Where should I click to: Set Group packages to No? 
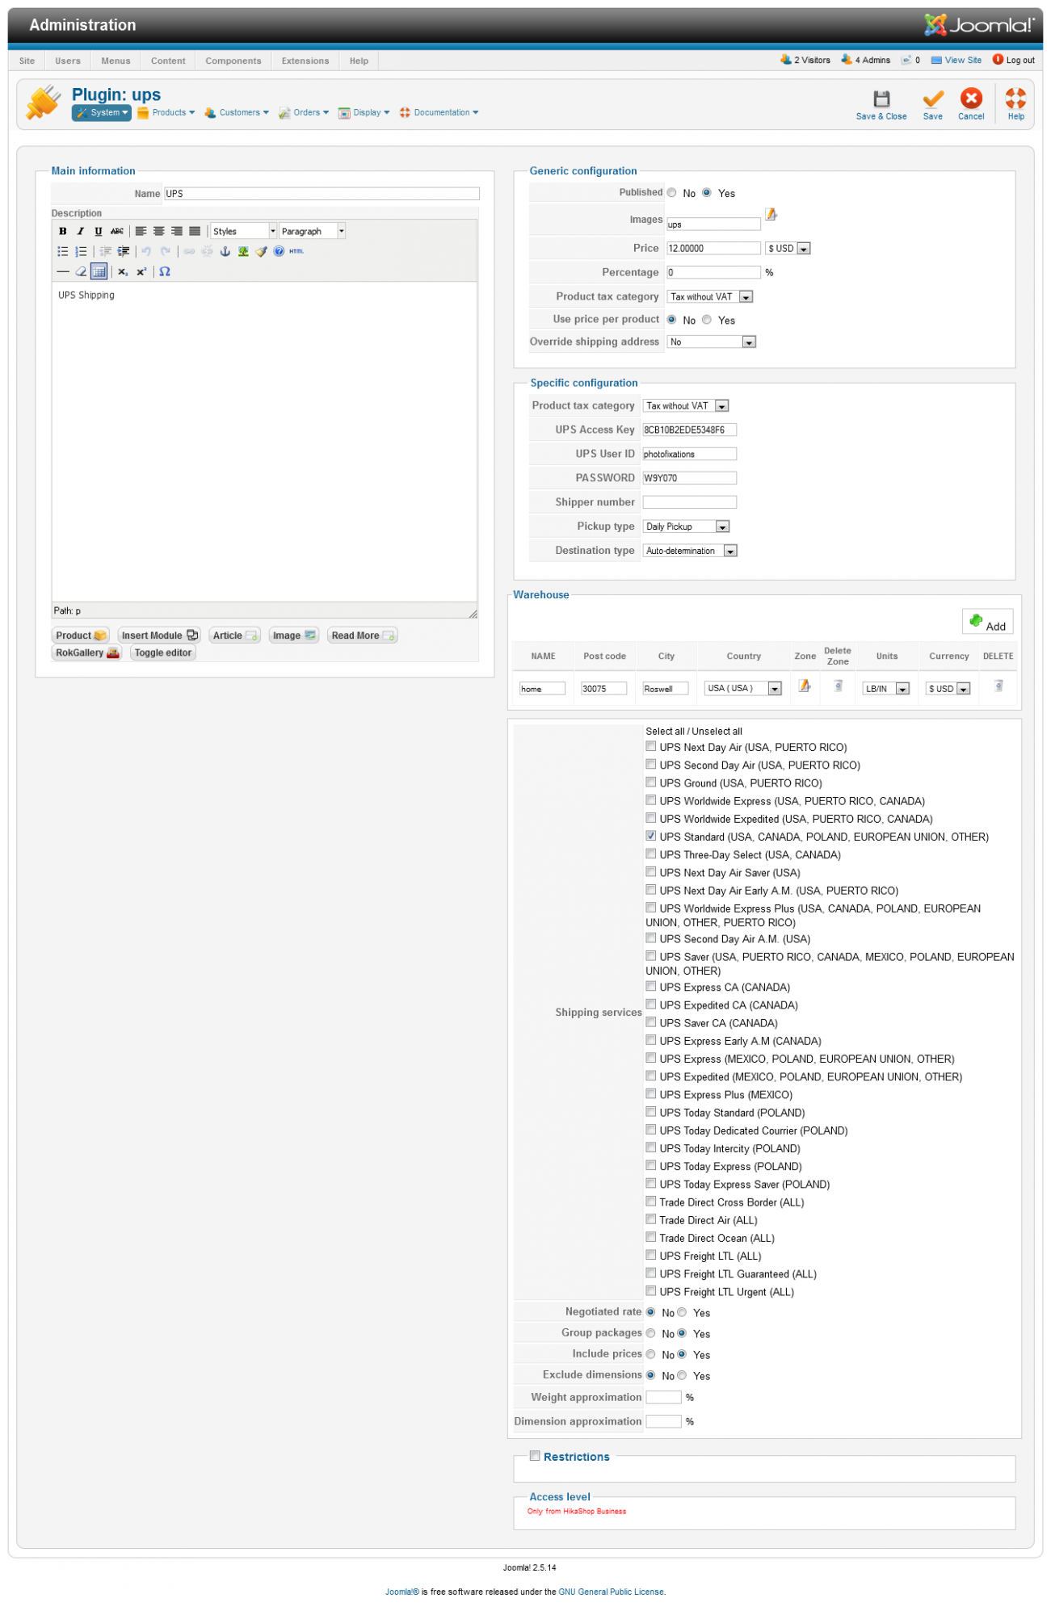click(651, 1333)
